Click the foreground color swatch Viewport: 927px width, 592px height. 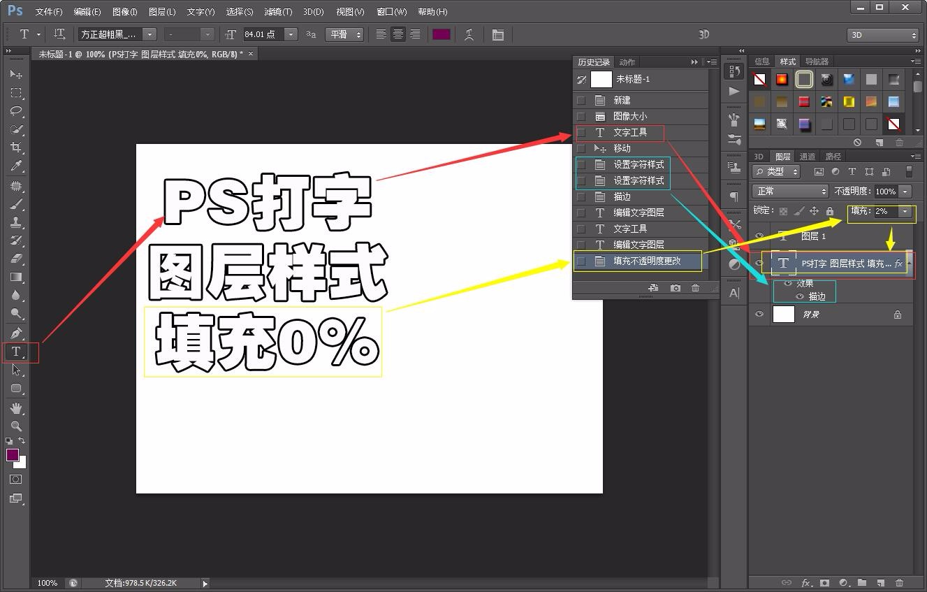[13, 455]
